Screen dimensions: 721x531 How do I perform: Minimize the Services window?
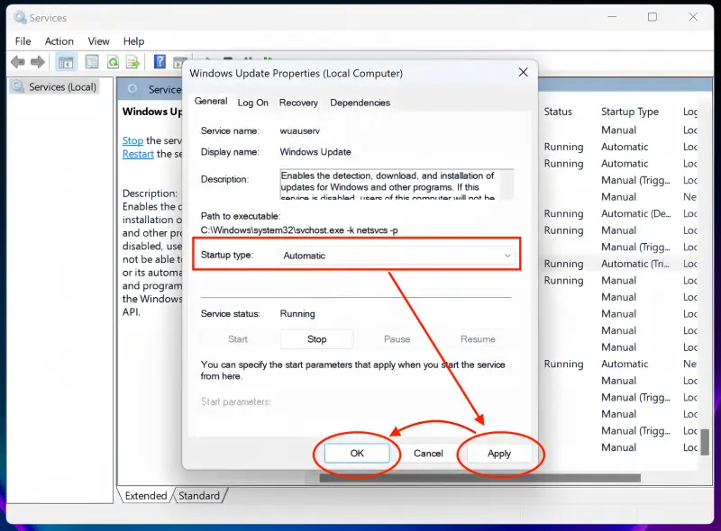(612, 17)
